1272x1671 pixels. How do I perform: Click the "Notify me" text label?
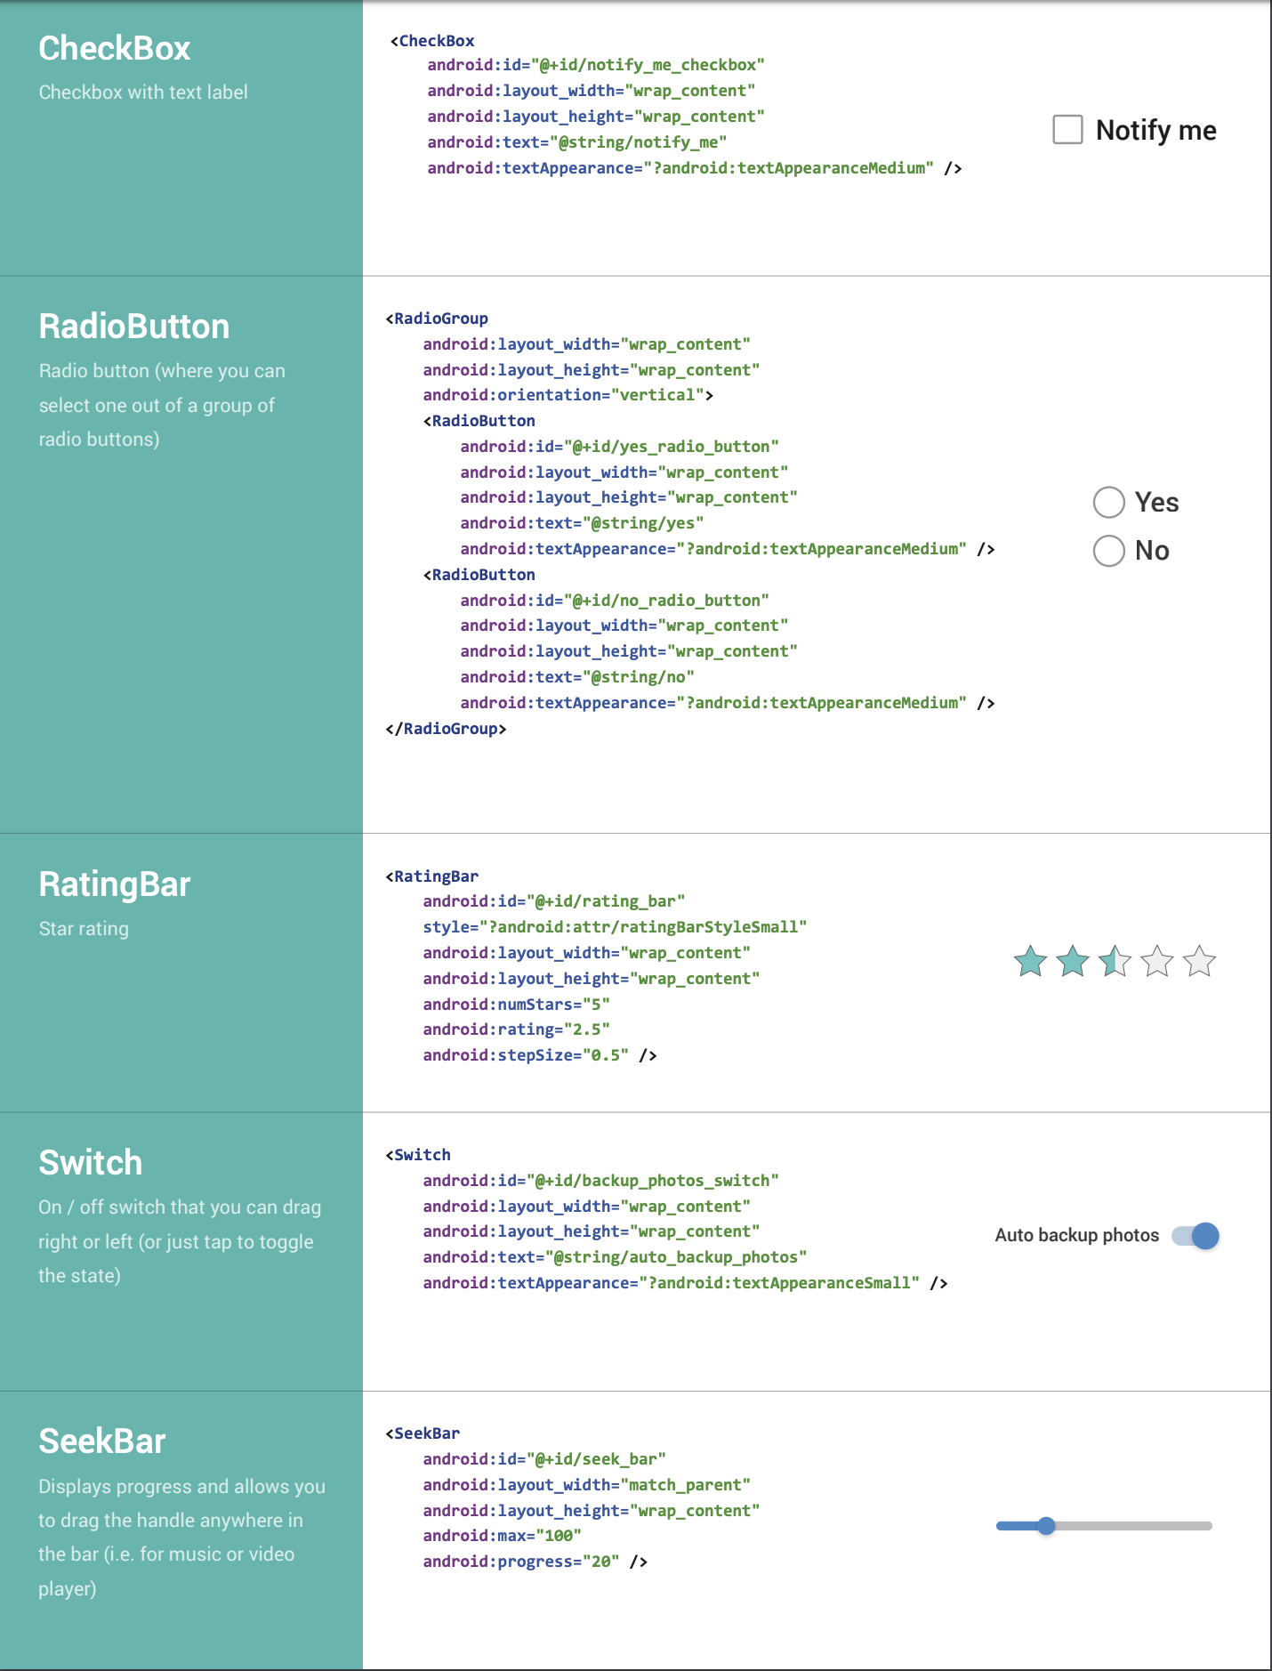(1155, 131)
